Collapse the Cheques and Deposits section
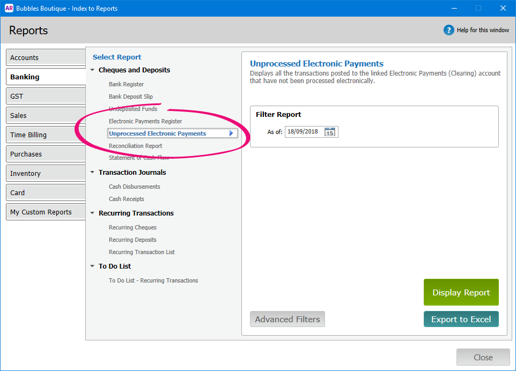The width and height of the screenshot is (516, 371). [x=93, y=70]
